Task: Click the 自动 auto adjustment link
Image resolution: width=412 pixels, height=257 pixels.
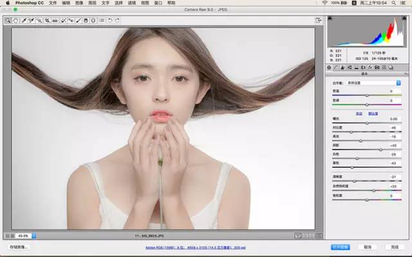Action: point(359,113)
